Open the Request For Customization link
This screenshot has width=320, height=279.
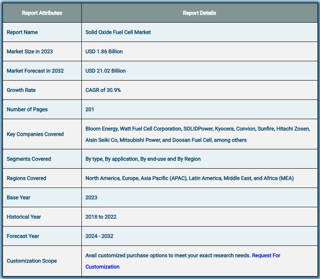tap(266, 256)
